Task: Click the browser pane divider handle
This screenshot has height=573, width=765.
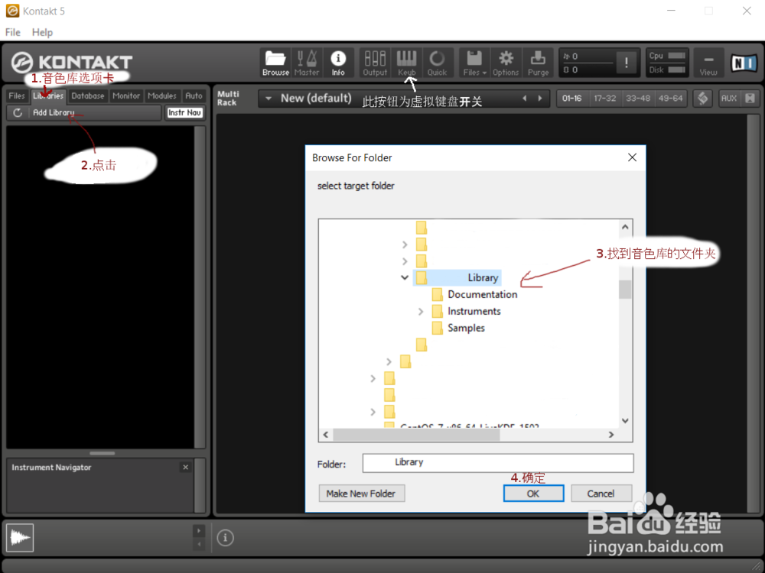Action: 102,453
